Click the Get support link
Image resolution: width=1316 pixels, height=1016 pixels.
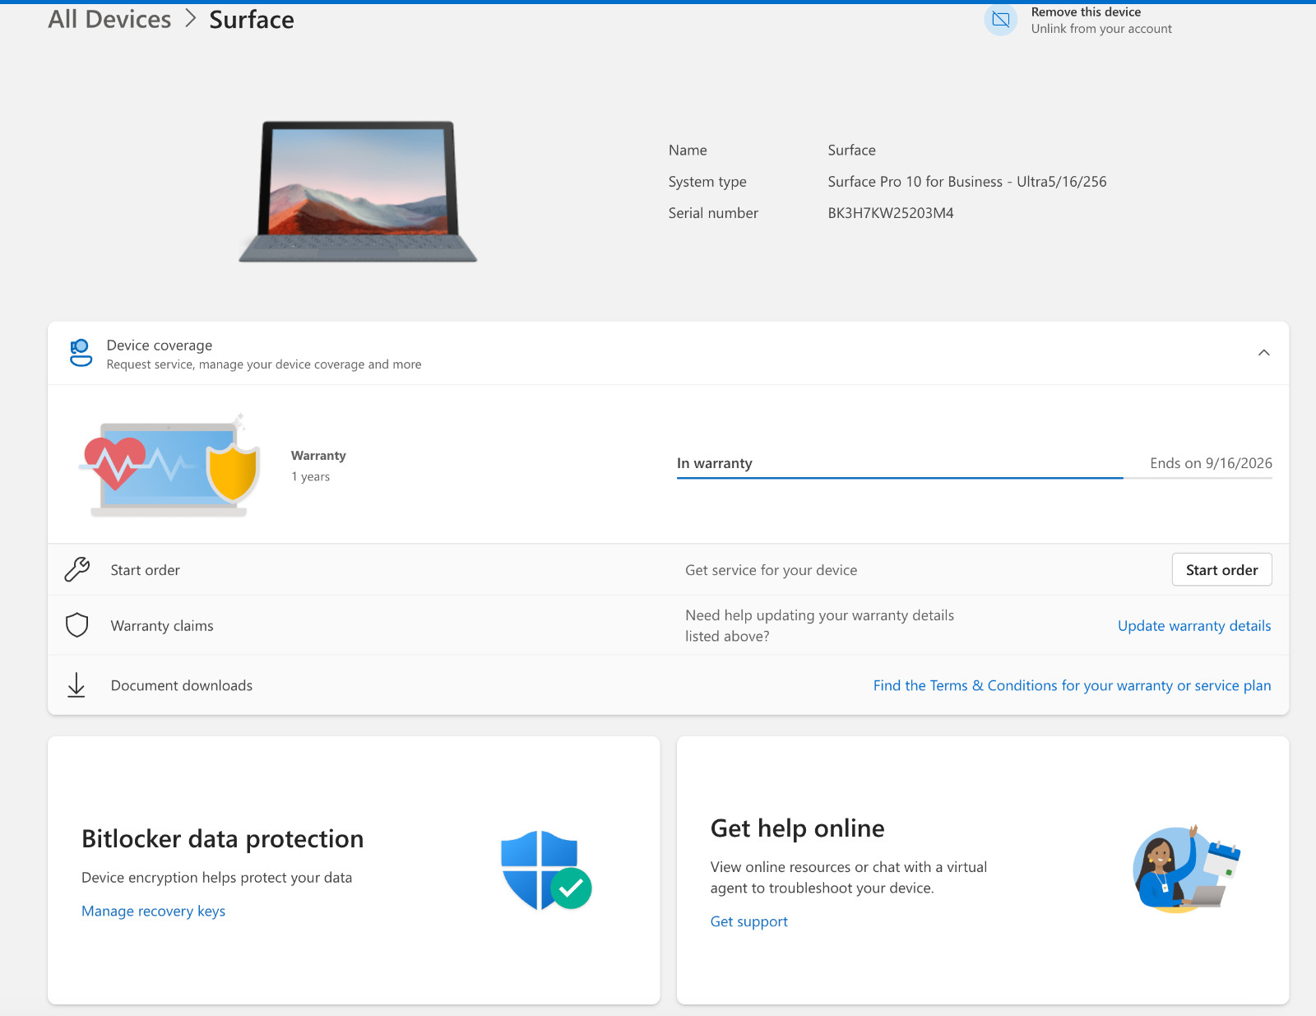[x=748, y=922]
